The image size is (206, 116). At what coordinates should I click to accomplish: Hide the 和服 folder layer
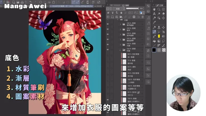(x=108, y=50)
